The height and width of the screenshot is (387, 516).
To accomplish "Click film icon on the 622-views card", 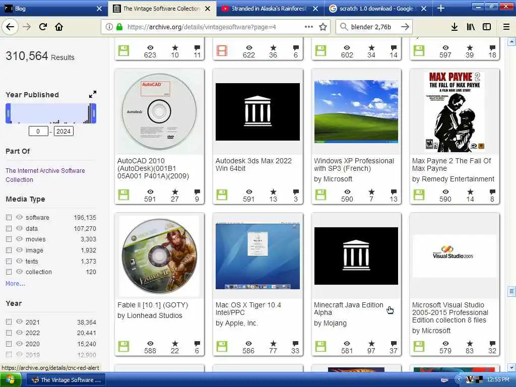I will pos(222,51).
